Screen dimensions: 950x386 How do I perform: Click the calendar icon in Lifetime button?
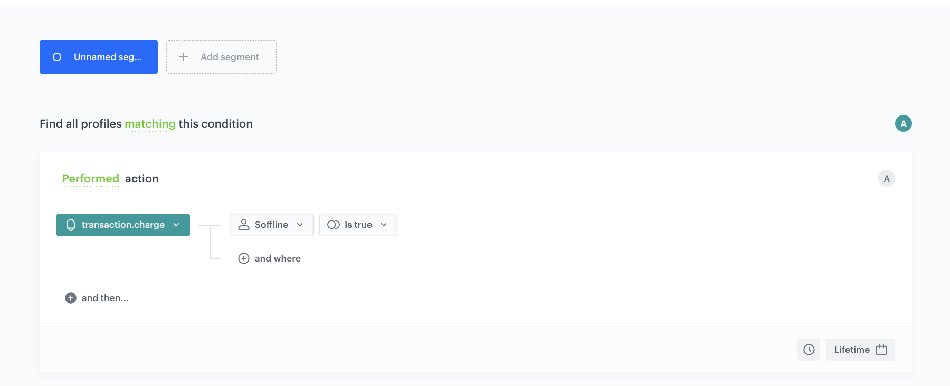pos(881,350)
